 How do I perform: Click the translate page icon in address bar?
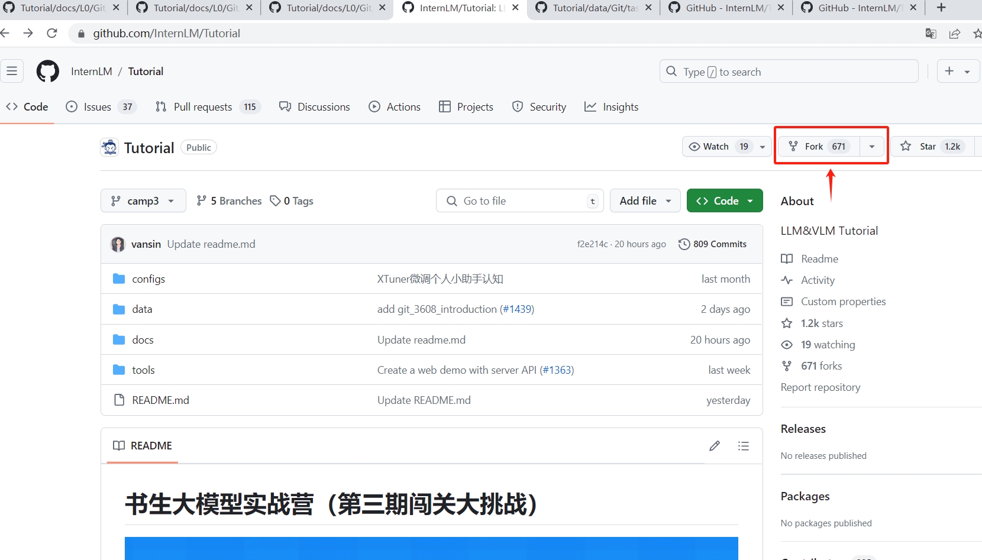click(931, 34)
